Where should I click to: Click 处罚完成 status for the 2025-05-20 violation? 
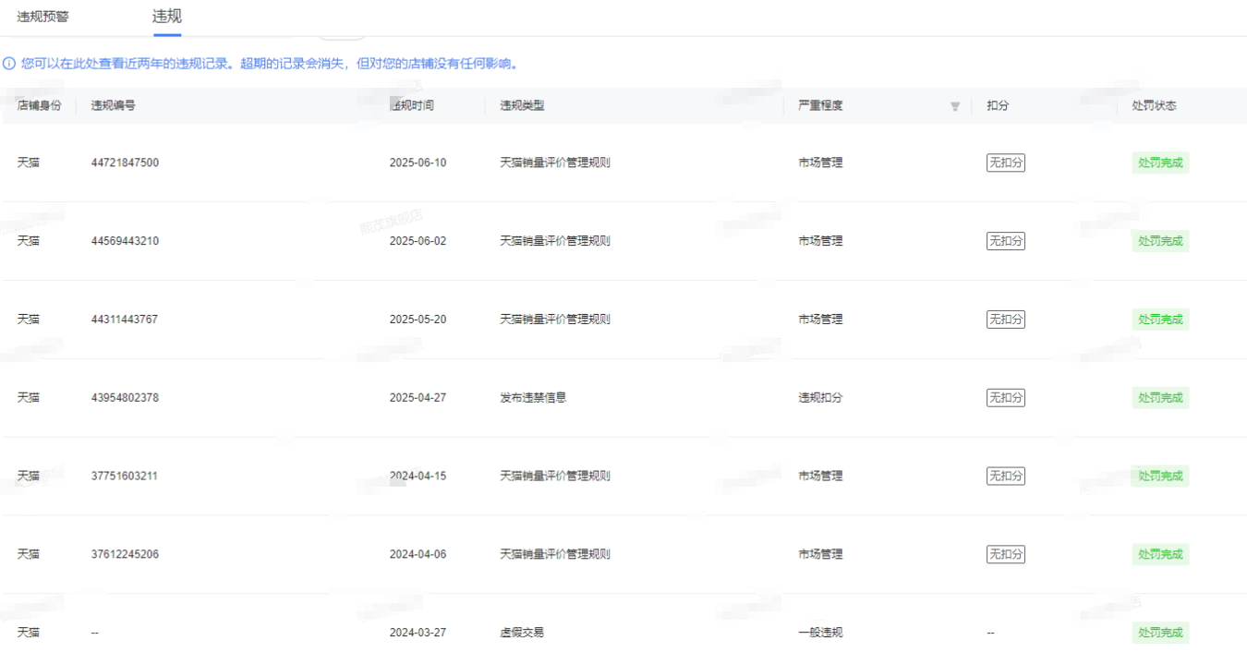(1159, 320)
